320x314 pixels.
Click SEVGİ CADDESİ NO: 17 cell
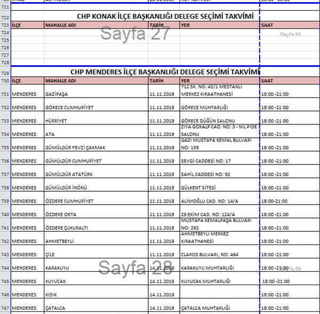220,158
